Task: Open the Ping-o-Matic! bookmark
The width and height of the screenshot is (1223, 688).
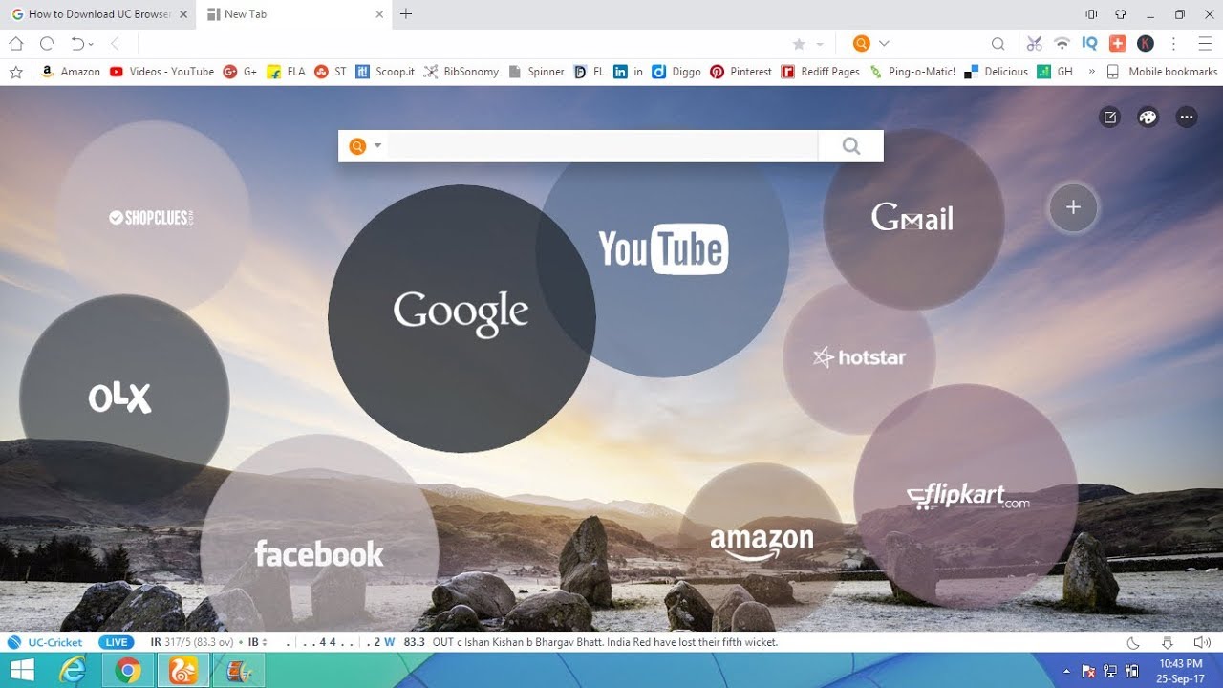Action: point(912,72)
